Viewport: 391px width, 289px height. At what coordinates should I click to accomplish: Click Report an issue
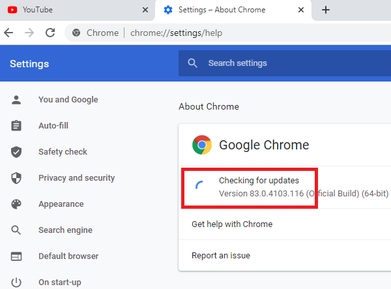click(x=221, y=255)
